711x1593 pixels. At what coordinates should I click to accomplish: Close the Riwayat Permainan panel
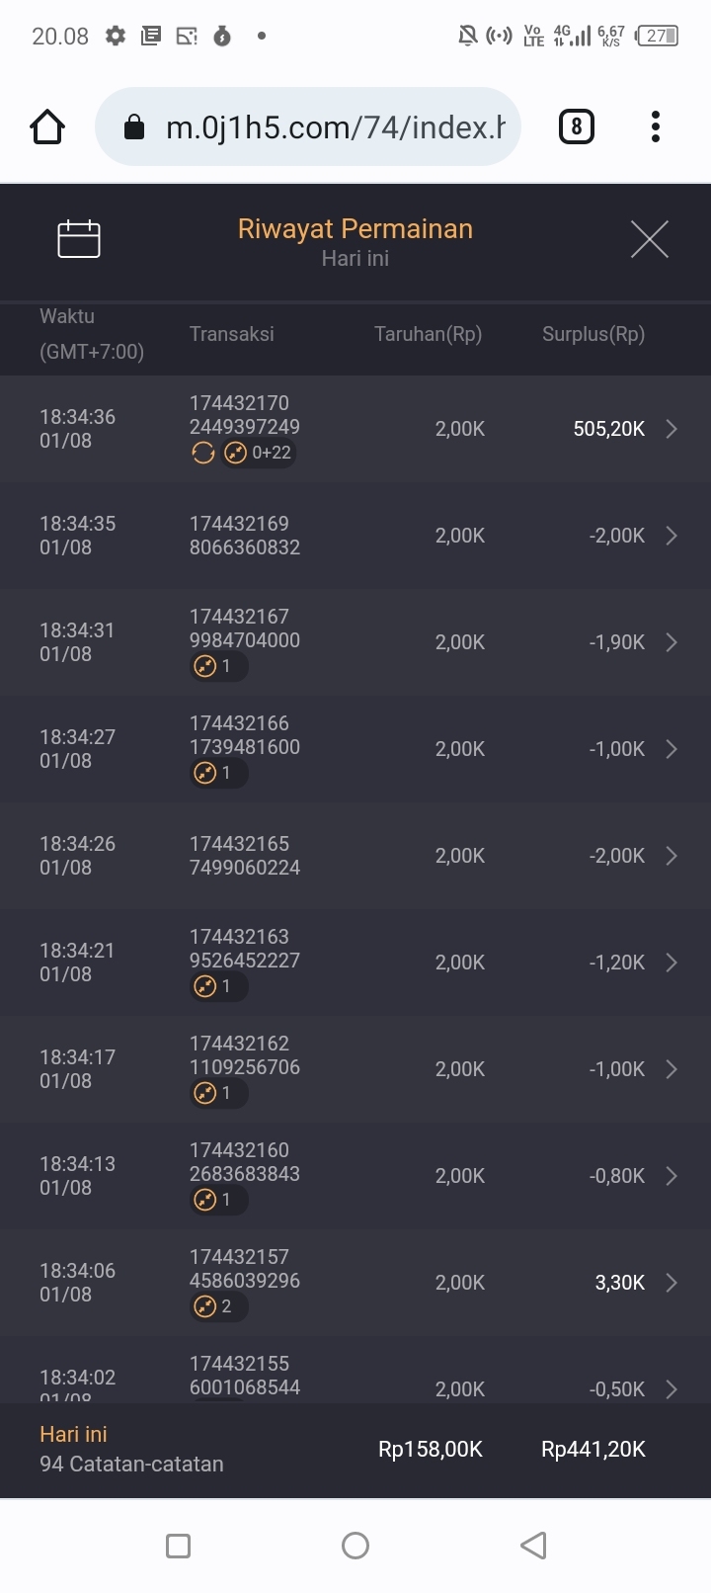650,239
